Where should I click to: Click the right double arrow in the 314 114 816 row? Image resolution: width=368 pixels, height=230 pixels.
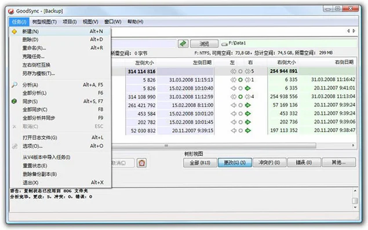click(248, 71)
